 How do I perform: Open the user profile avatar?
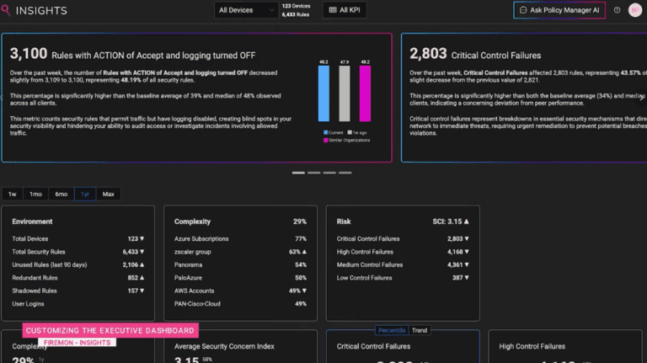pyautogui.click(x=634, y=10)
